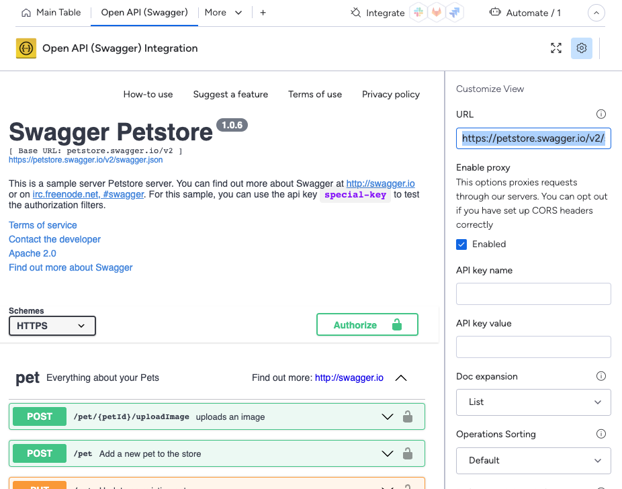Click the 1.0.6 version badge
Image resolution: width=622 pixels, height=489 pixels.
(232, 125)
